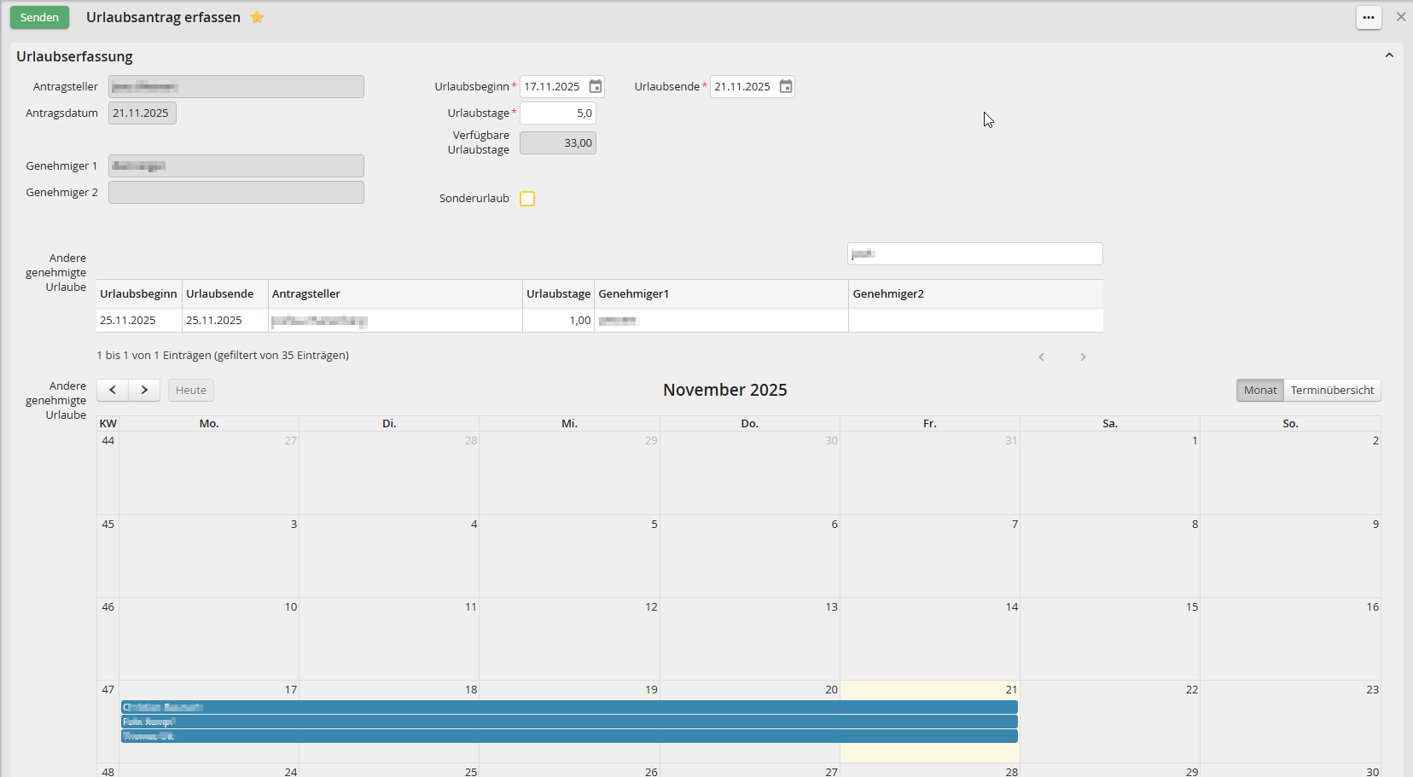Go to next page of table entries
1413x777 pixels.
pyautogui.click(x=1083, y=357)
